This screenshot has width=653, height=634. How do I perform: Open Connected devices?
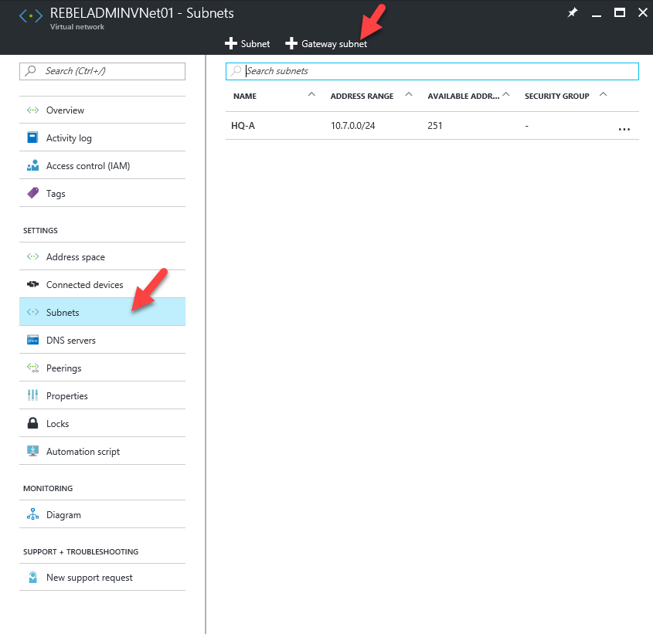point(103,285)
